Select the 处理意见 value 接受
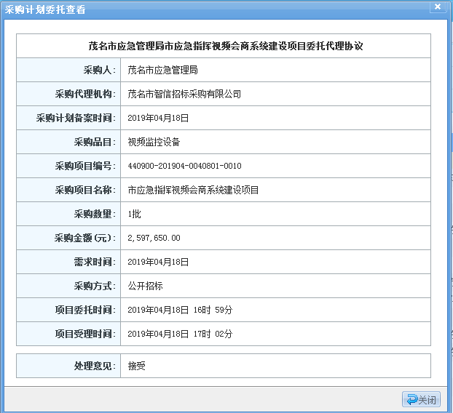453x413 pixels. click(137, 366)
